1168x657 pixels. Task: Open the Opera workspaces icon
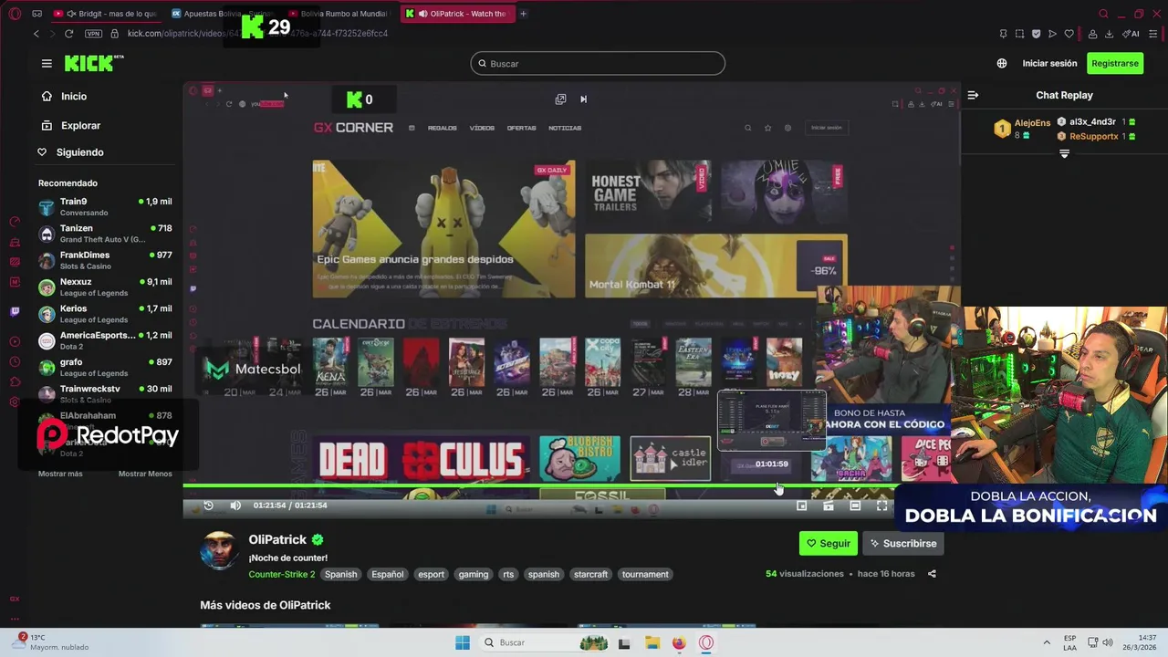[36, 14]
